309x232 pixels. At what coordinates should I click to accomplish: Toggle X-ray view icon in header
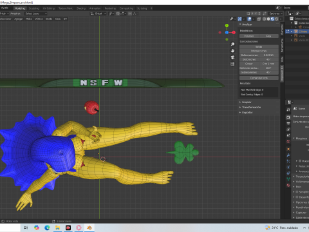[259, 19]
